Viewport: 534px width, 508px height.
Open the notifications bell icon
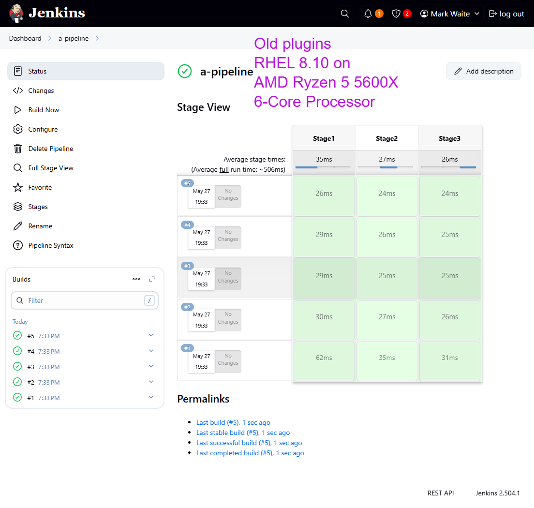tap(369, 14)
